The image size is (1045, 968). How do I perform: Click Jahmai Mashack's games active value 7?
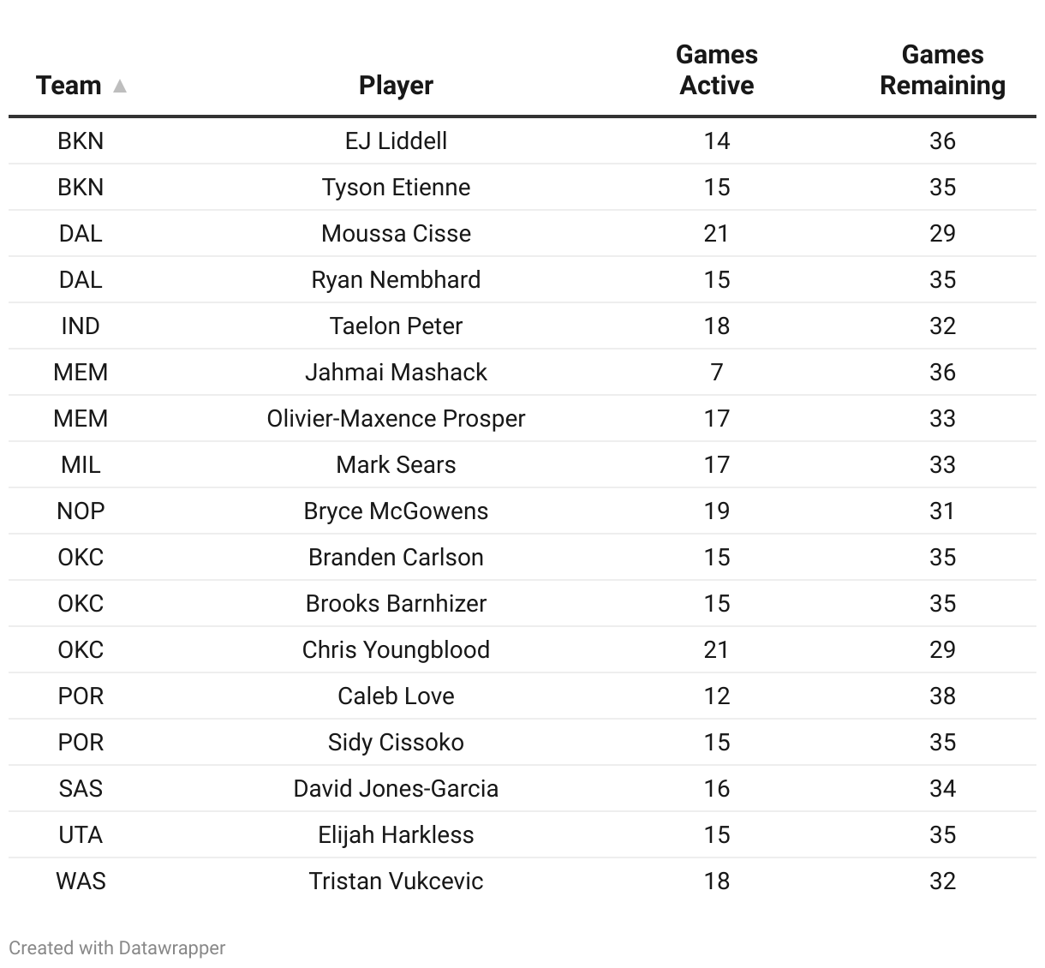point(717,372)
